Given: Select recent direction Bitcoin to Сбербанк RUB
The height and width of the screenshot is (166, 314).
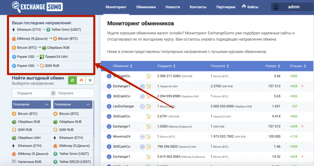Looking at the screenshot, I should 41,48.
